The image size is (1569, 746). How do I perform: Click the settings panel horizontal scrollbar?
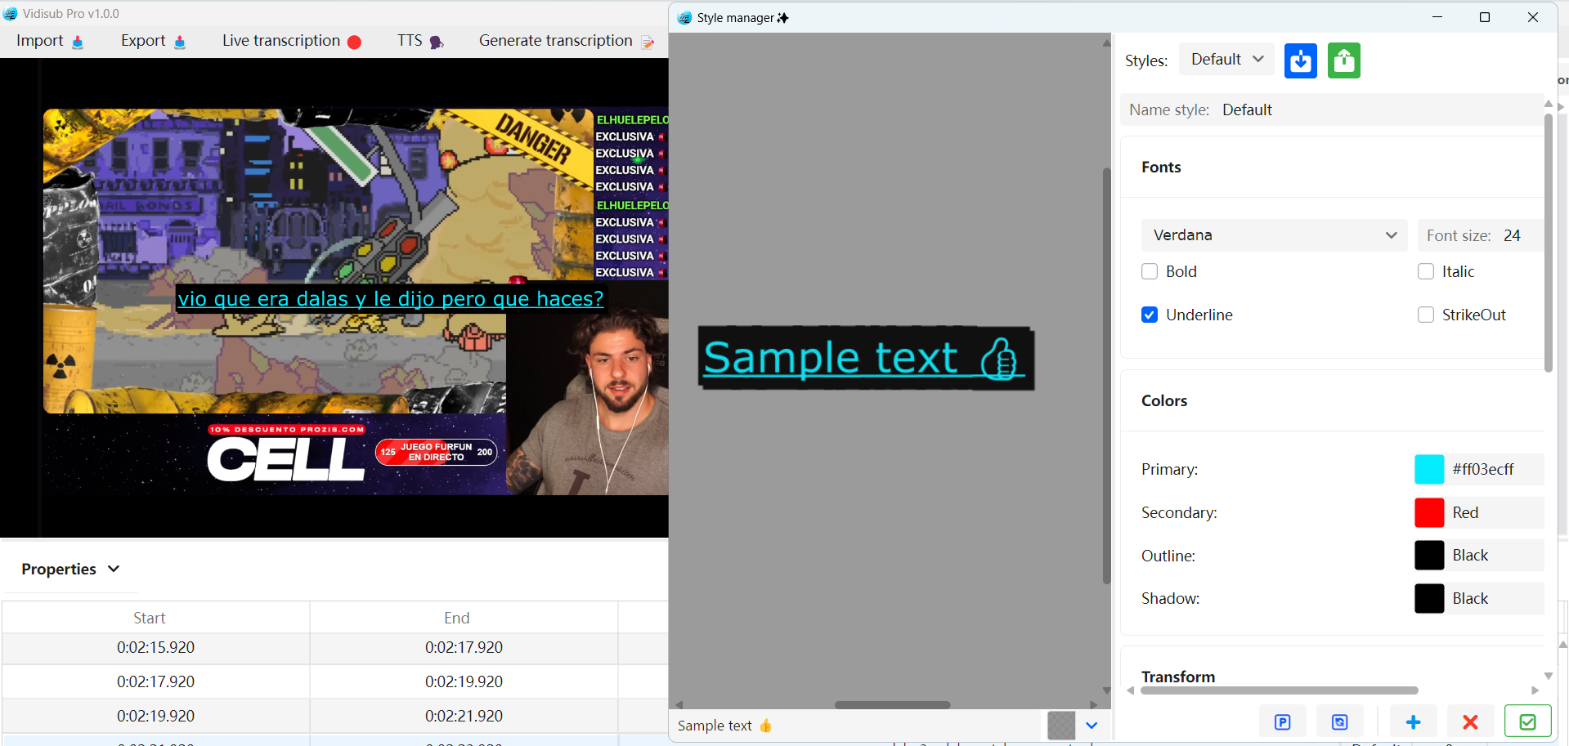pyautogui.click(x=1279, y=690)
